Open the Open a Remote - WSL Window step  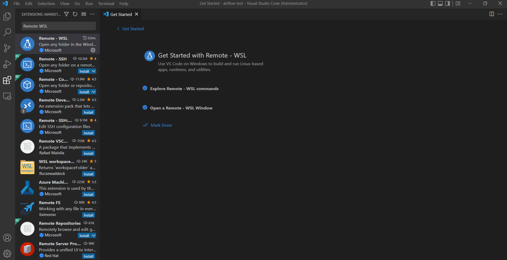pos(181,108)
